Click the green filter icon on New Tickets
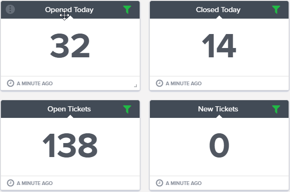This screenshot has width=290, height=192. 276,109
